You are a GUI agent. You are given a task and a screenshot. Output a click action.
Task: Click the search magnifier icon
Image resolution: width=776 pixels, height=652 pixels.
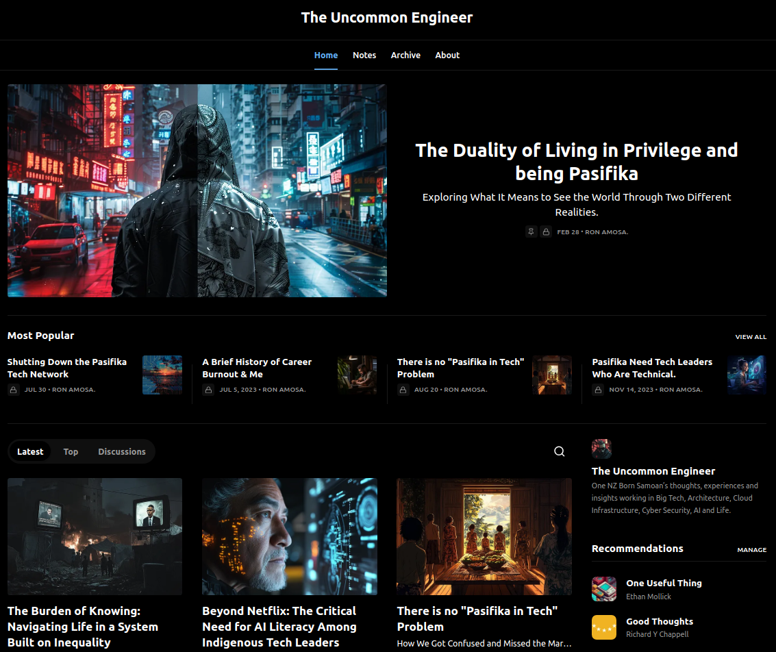tap(560, 451)
